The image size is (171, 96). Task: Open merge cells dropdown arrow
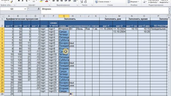click(x=77, y=1)
